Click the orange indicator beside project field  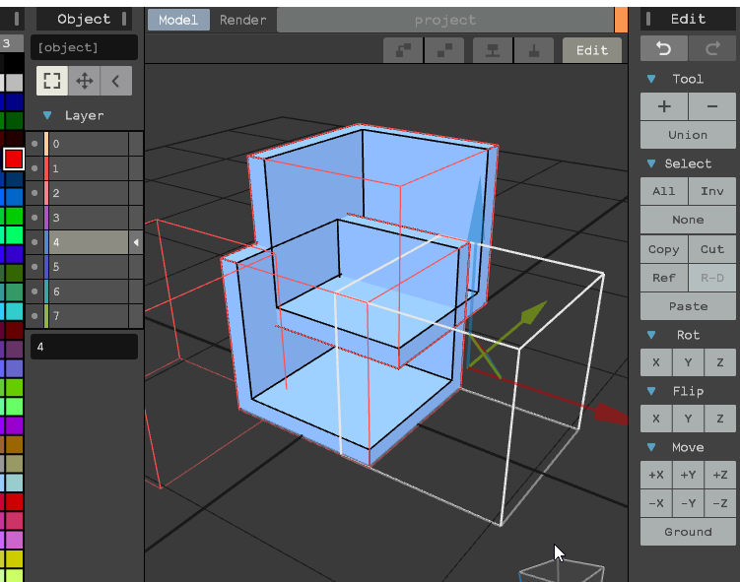click(x=621, y=20)
